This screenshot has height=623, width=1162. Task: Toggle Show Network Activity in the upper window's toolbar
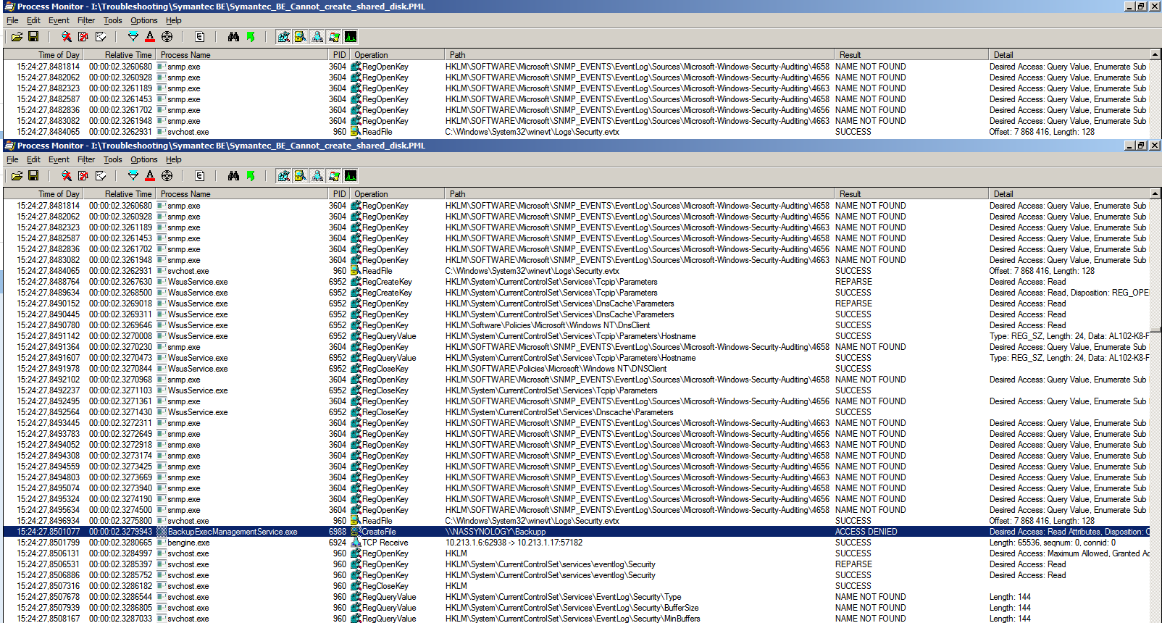pos(317,37)
